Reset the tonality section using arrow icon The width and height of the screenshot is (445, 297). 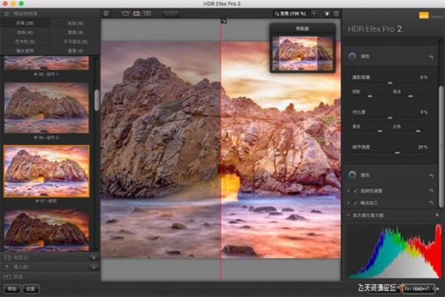click(431, 56)
